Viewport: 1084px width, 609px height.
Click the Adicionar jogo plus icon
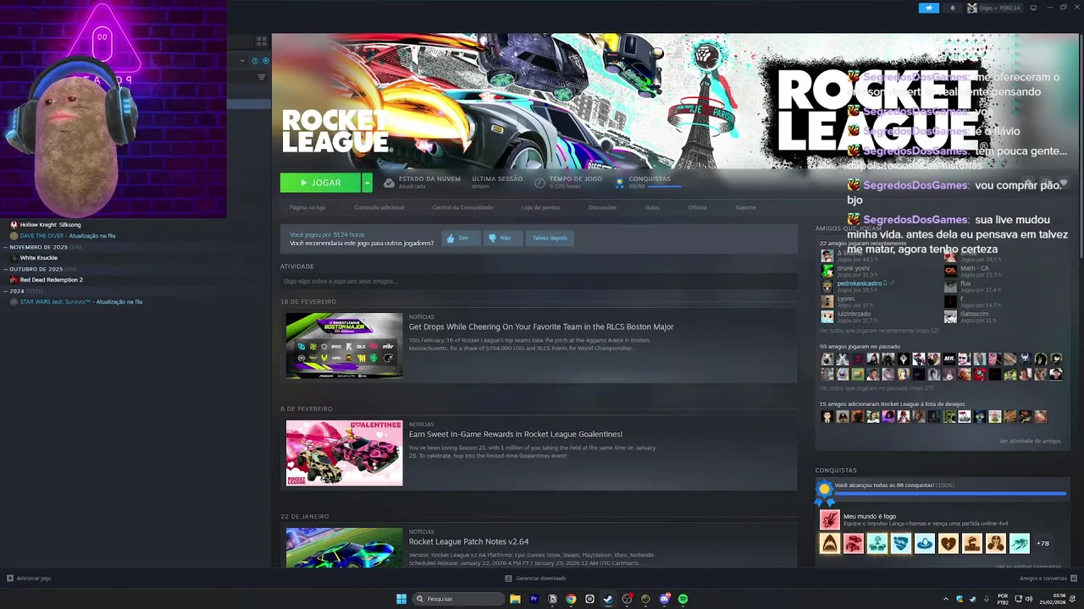click(x=10, y=579)
